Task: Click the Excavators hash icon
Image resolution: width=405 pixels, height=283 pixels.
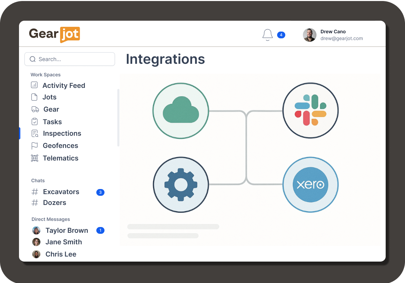Action: (35, 192)
